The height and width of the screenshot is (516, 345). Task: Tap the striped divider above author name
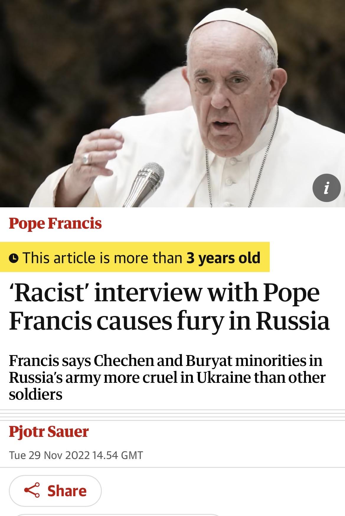point(172,415)
